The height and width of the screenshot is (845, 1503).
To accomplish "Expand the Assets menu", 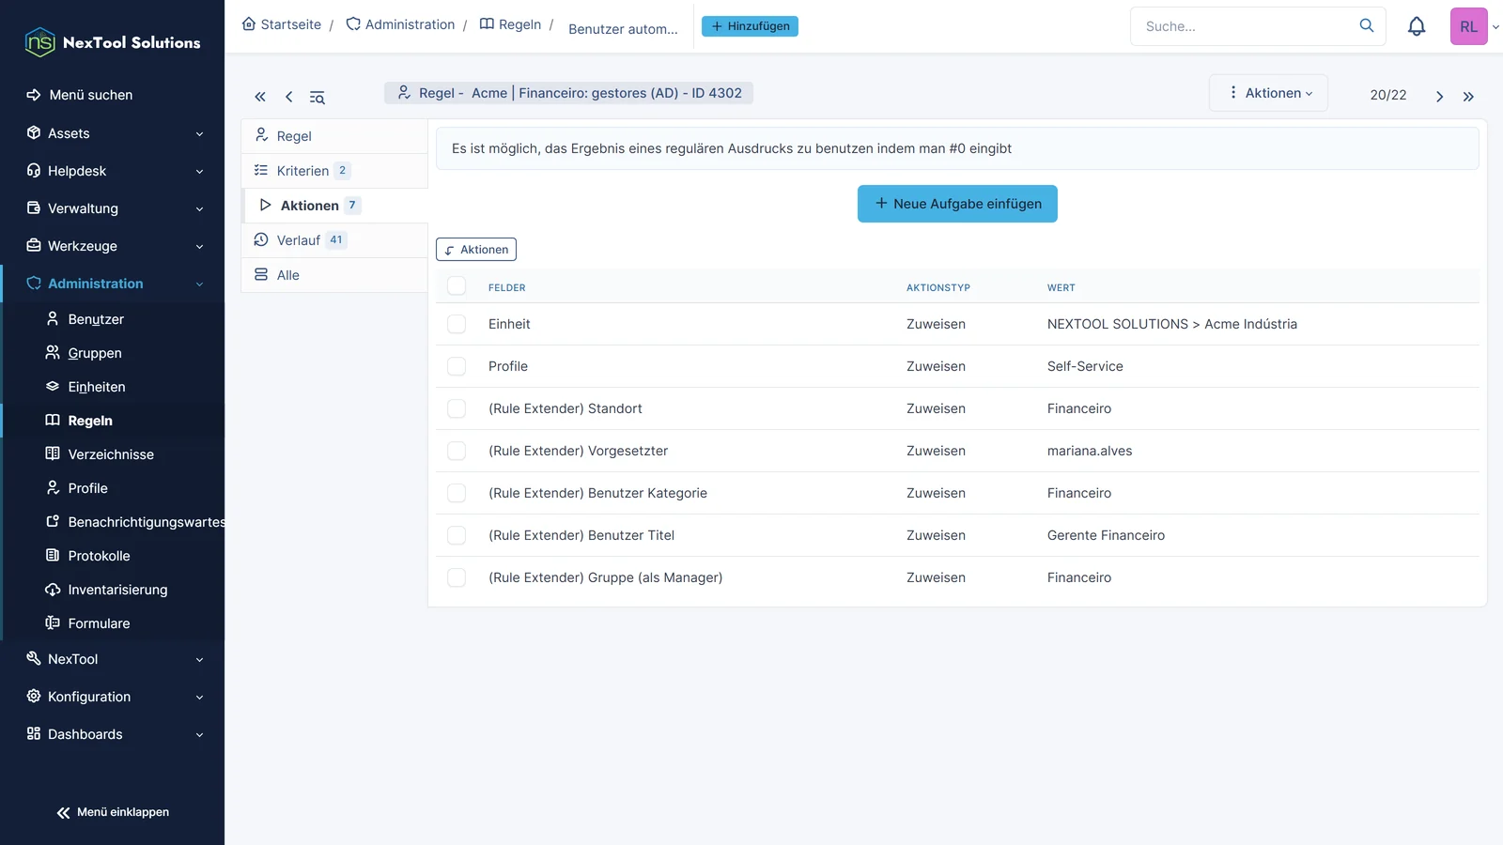I will 113,133.
